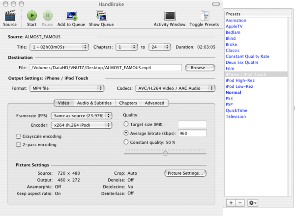Open the Picture Settings... button

[185, 173]
